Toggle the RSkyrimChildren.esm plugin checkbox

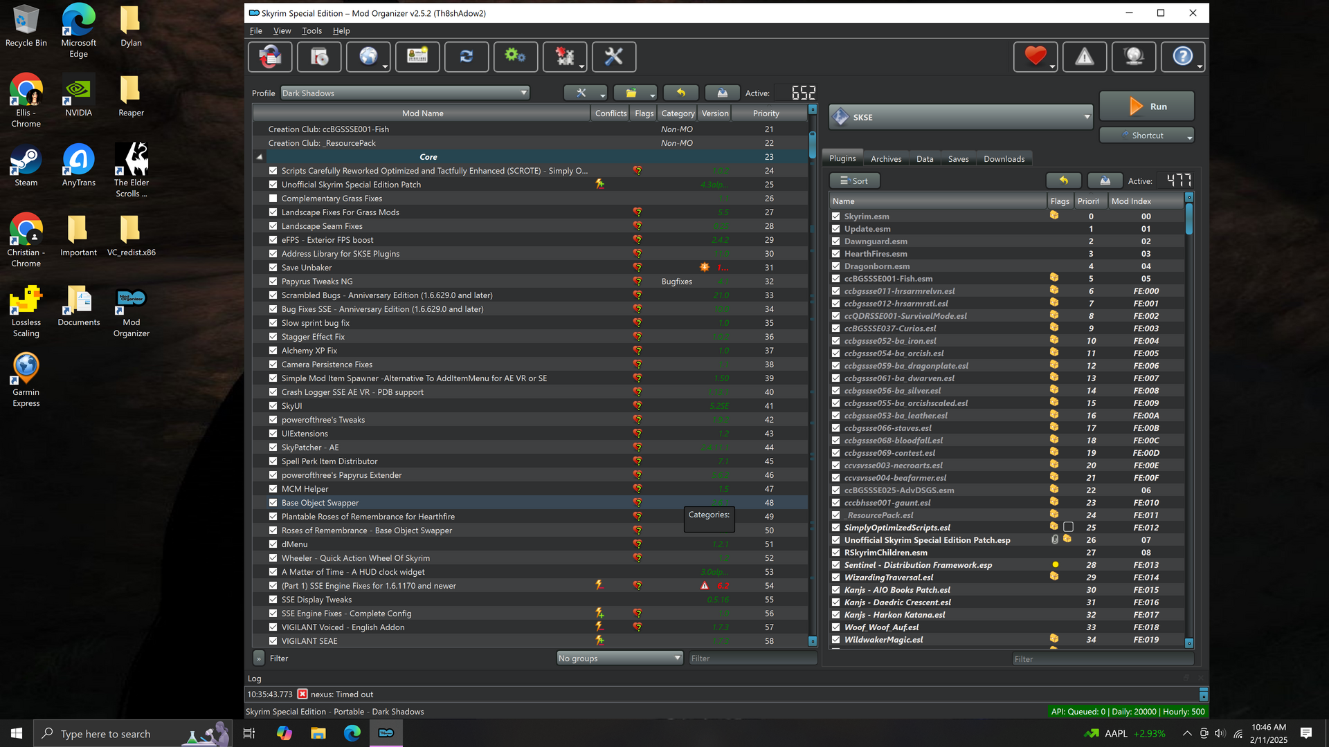point(835,553)
